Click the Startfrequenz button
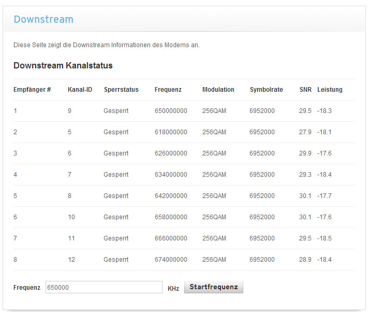 (x=213, y=287)
